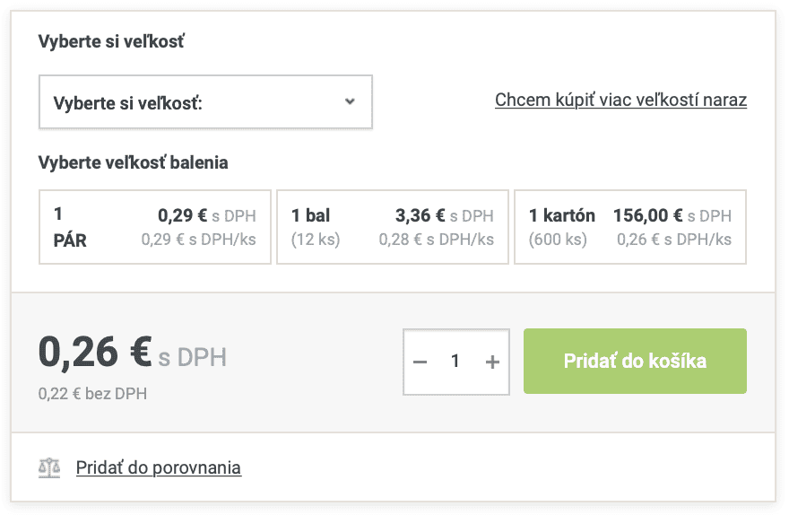Increase quantity with the plus button
This screenshot has height=515, width=789.
(491, 362)
